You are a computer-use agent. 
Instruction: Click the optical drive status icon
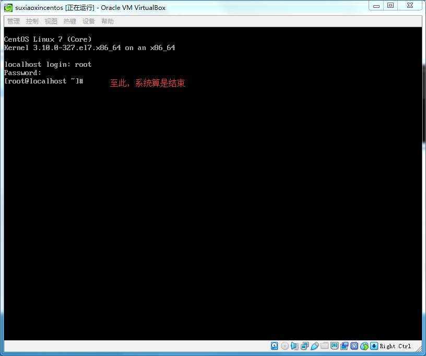[x=285, y=346]
